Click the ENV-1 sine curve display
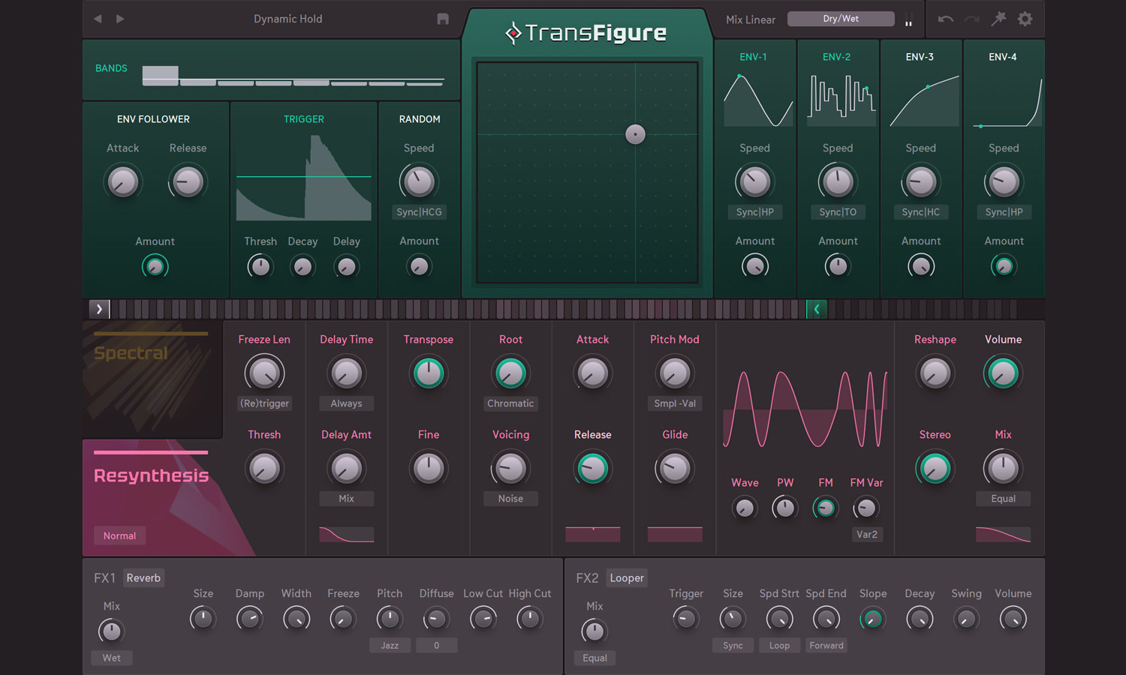The height and width of the screenshot is (675, 1126). tap(758, 100)
